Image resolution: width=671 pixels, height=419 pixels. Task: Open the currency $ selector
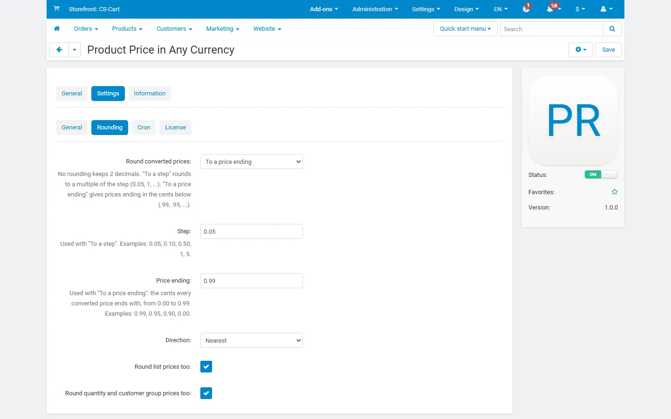580,9
